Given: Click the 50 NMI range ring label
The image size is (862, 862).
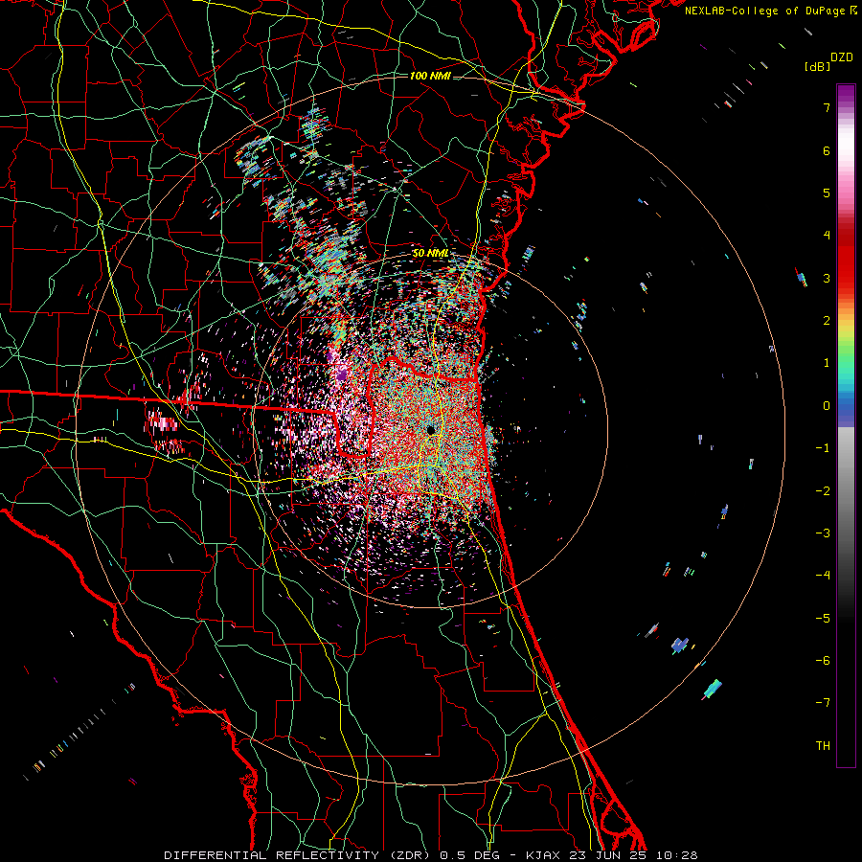Looking at the screenshot, I should pyautogui.click(x=430, y=254).
